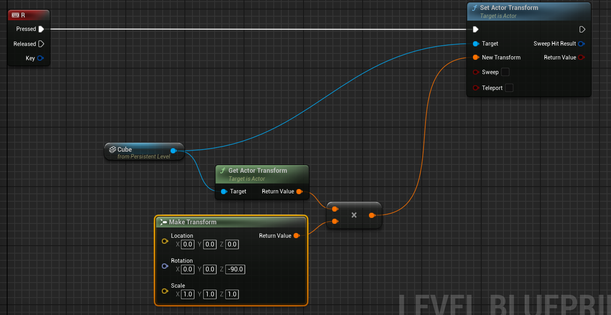Click Scale Z value field
The width and height of the screenshot is (611, 315).
coord(232,294)
